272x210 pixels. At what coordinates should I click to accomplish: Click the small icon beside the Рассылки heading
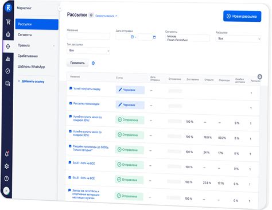tap(91, 15)
